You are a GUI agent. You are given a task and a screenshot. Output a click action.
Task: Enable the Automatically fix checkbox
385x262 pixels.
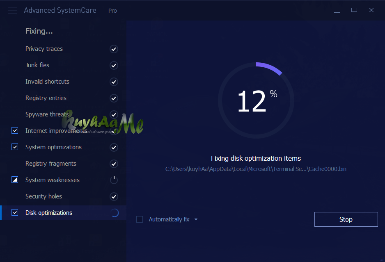[x=140, y=219]
